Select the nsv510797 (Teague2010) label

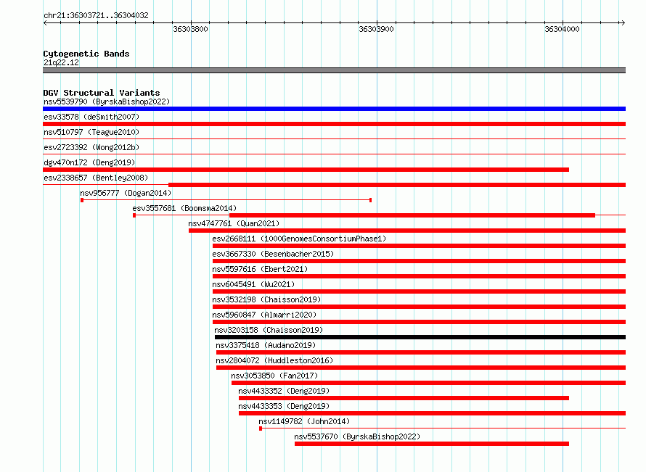pyautogui.click(x=91, y=132)
